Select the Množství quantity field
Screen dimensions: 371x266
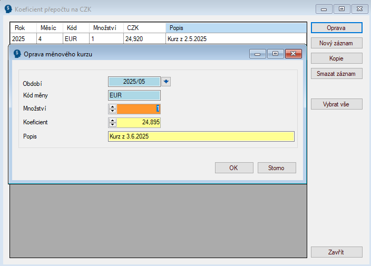coord(138,109)
